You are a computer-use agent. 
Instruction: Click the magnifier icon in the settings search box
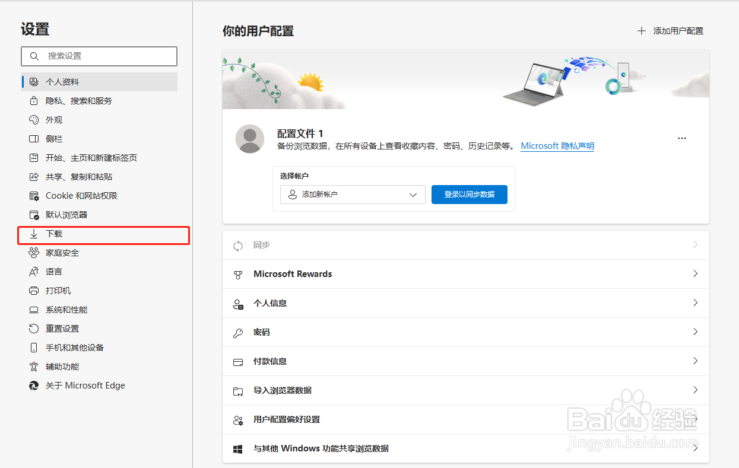pyautogui.click(x=34, y=56)
